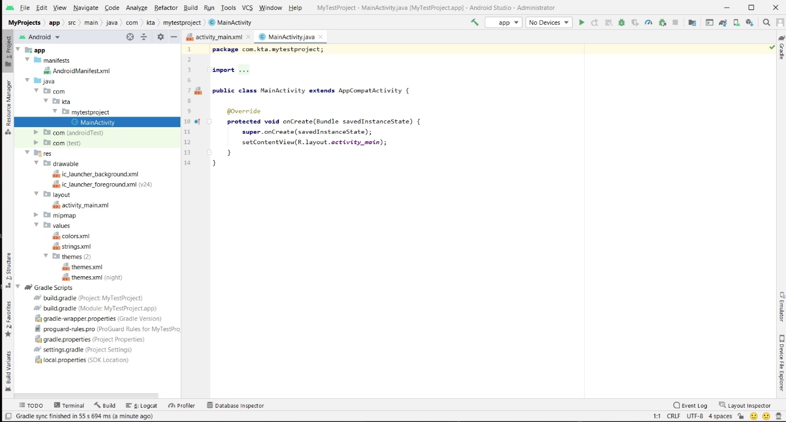Expand the mipmap folder in the tree
This screenshot has width=786, height=422.
coord(36,215)
